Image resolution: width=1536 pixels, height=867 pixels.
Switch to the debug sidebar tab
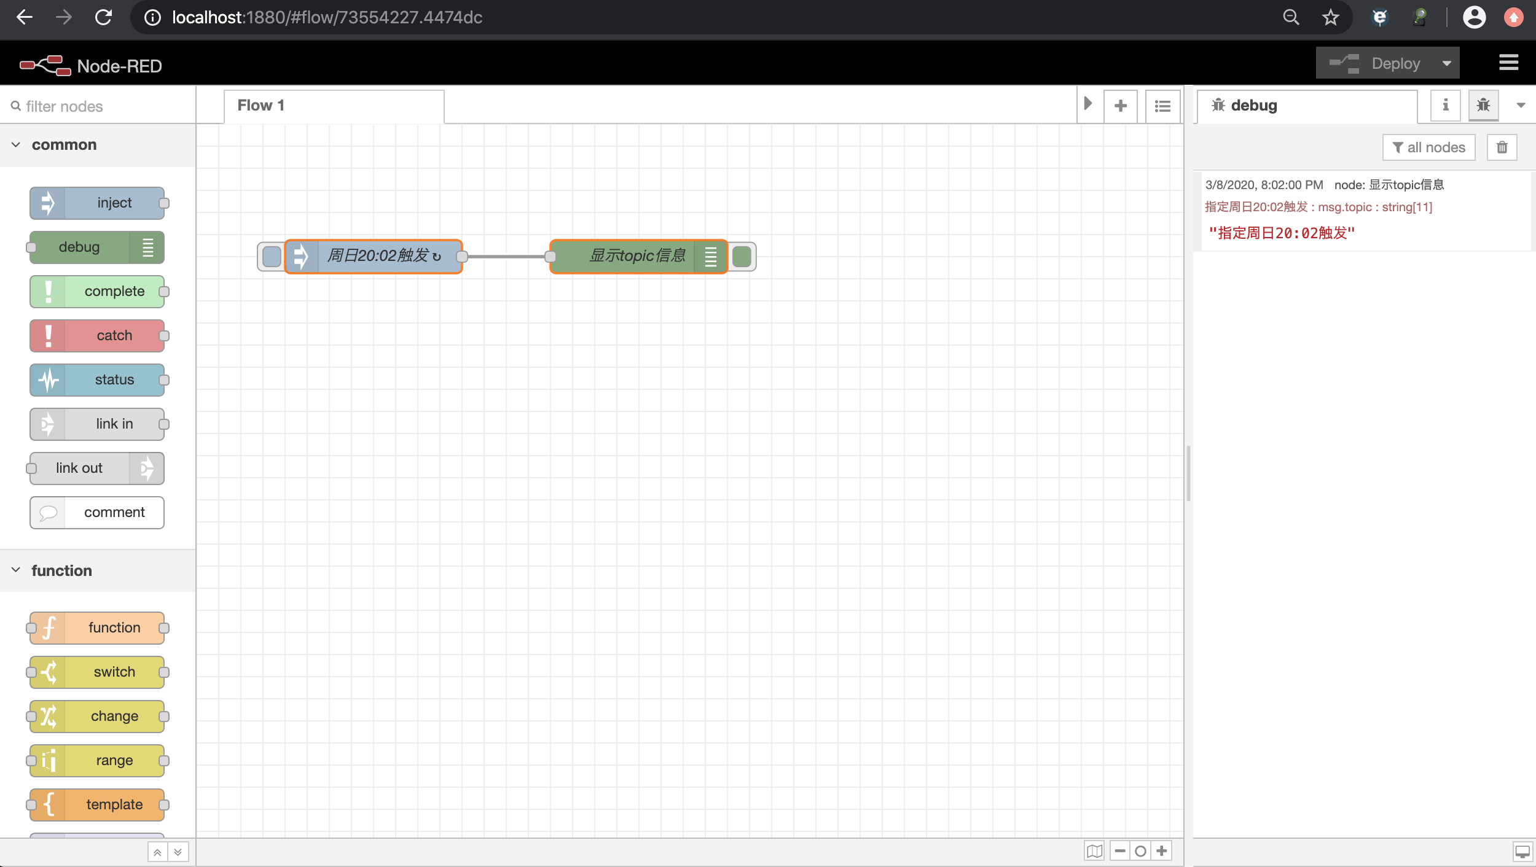pos(1483,105)
